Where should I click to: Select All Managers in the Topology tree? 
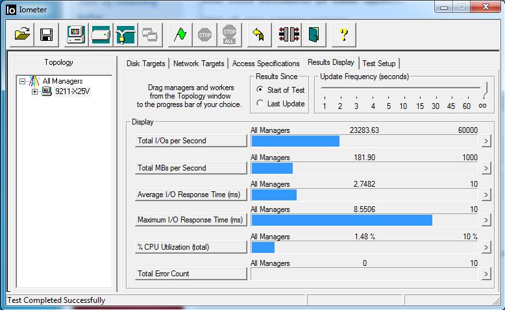pos(62,81)
